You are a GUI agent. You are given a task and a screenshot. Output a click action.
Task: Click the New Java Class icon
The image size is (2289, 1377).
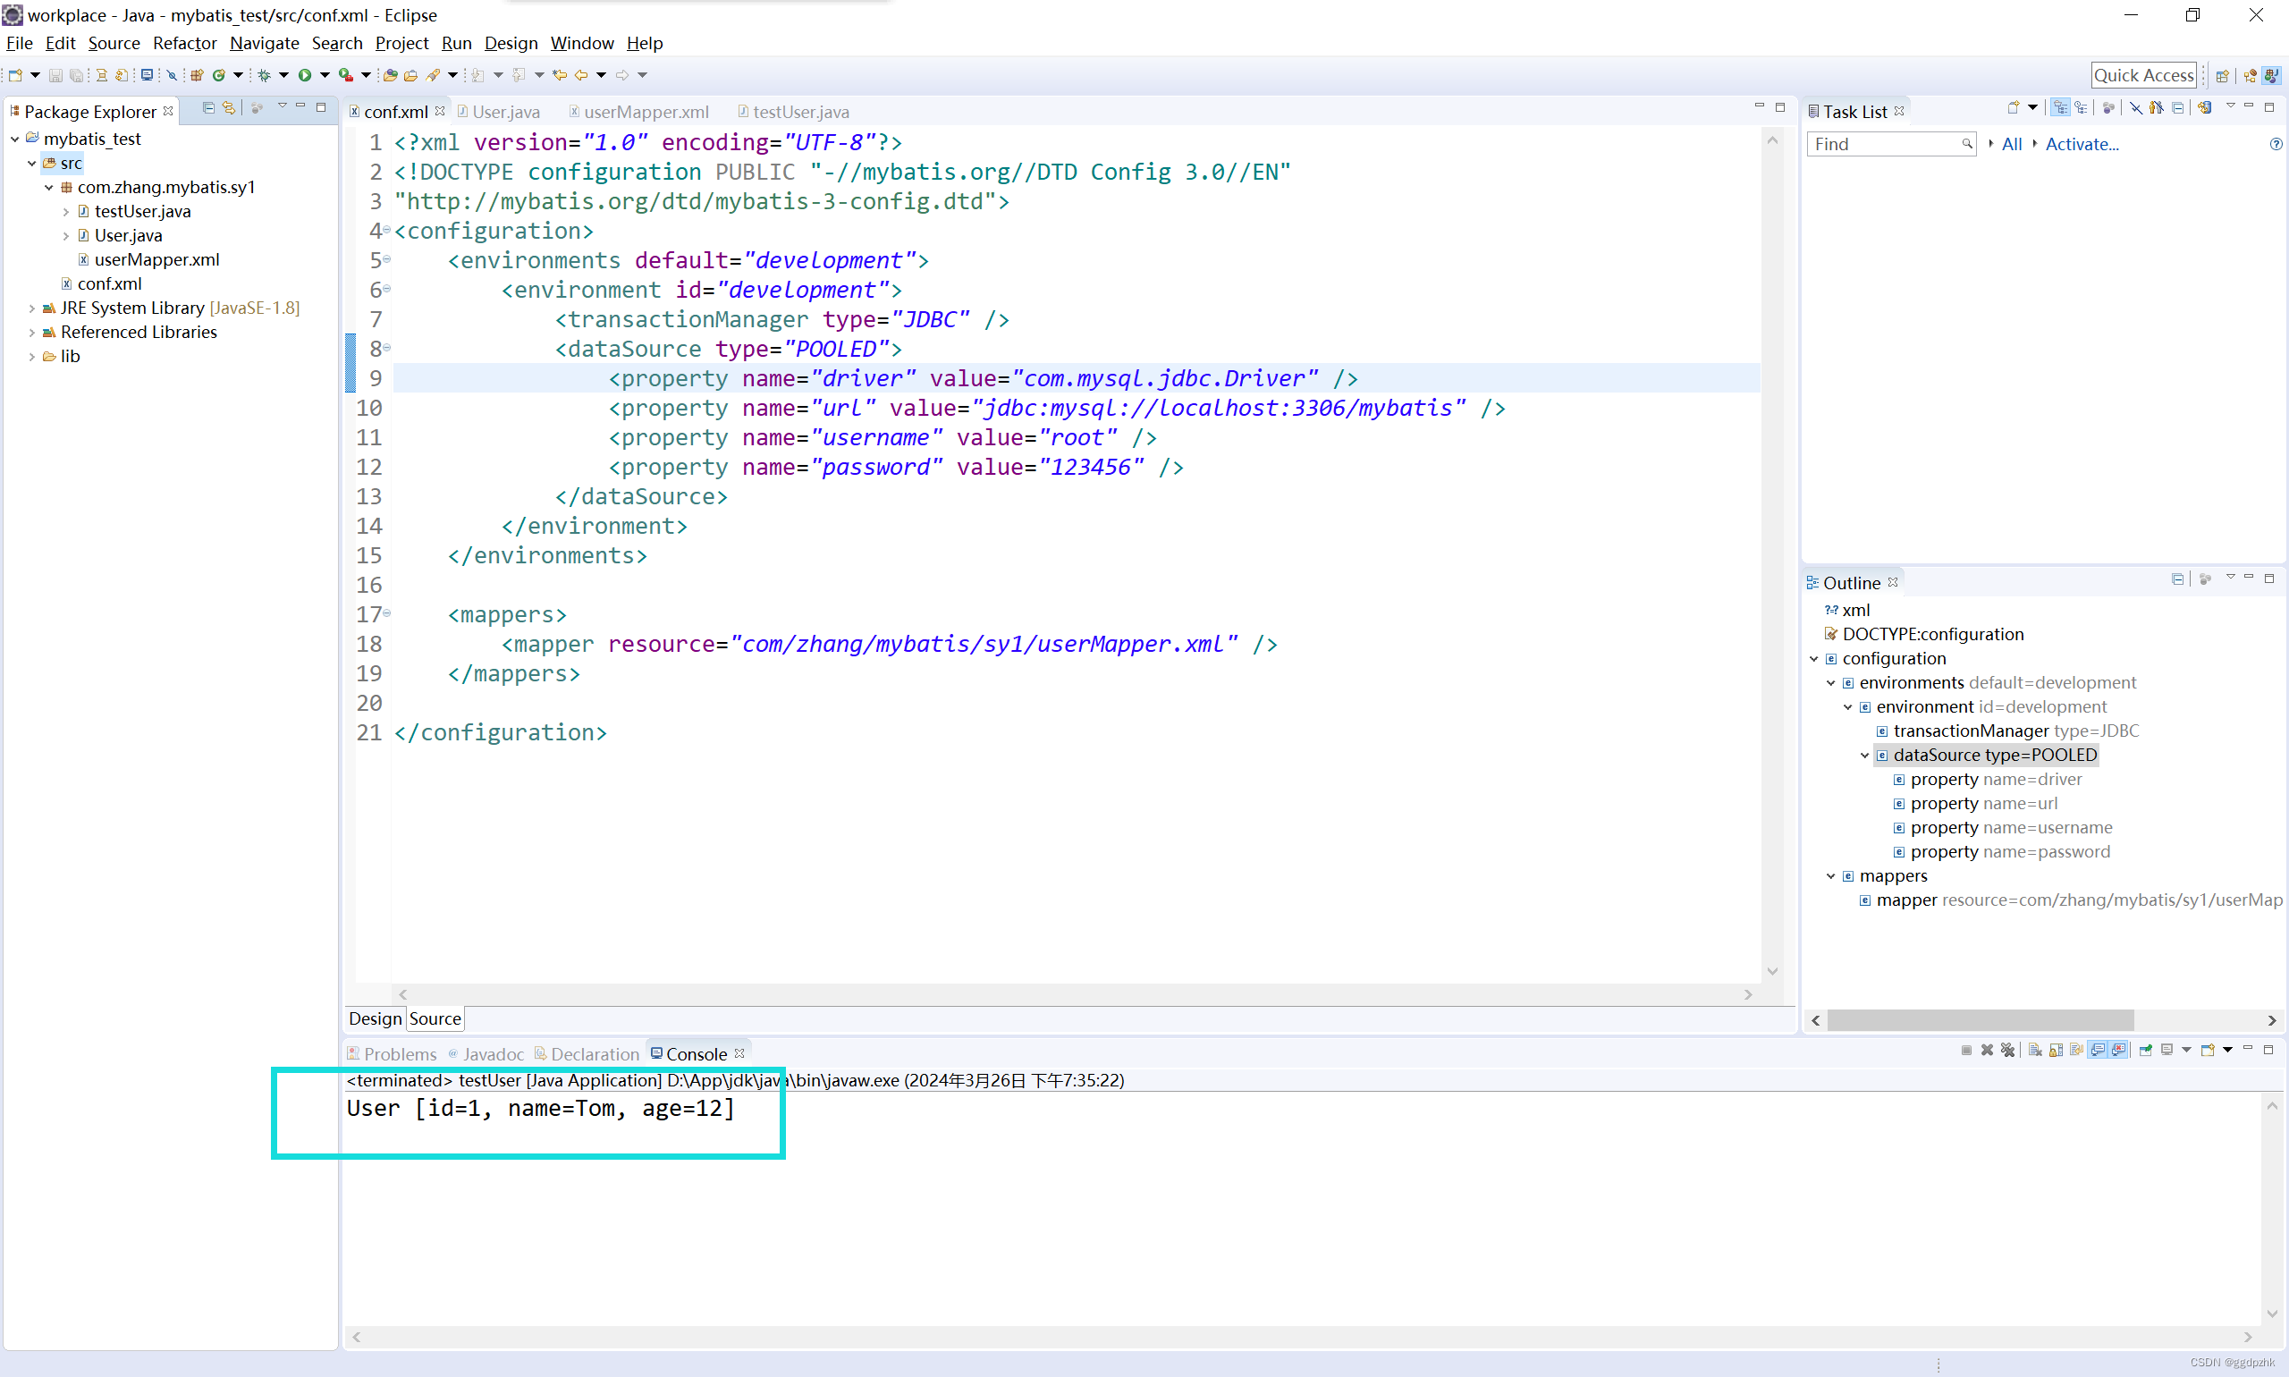tap(219, 75)
